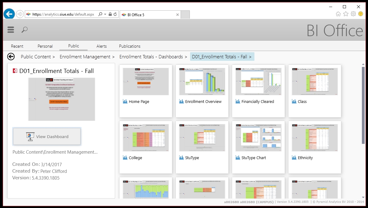Open browser settings gear icon
The height and width of the screenshot is (208, 368).
tap(353, 14)
